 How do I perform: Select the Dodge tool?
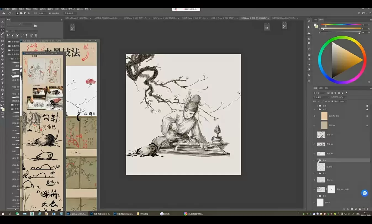2,75
